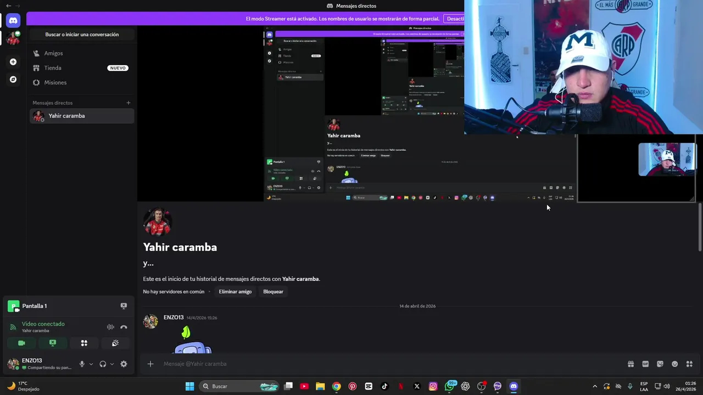Open the Tienda section
Image resolution: width=703 pixels, height=395 pixels.
point(82,68)
